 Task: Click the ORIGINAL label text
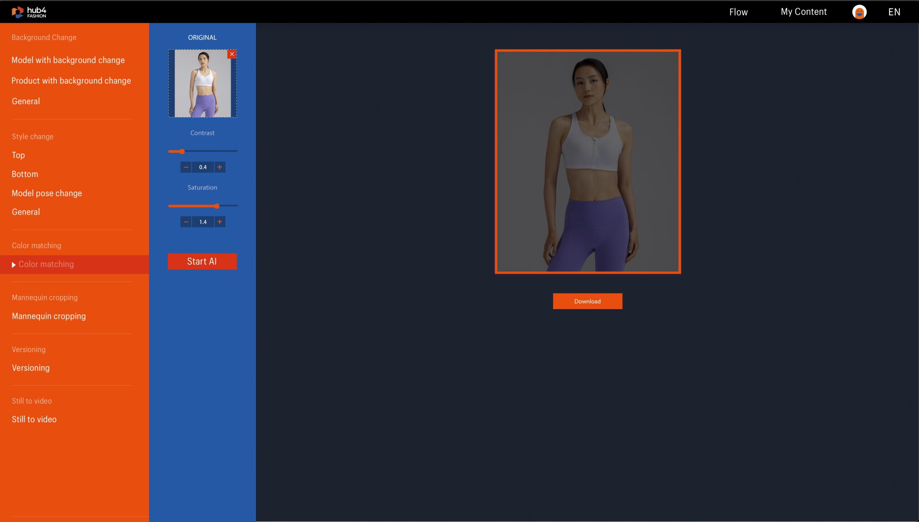[202, 37]
